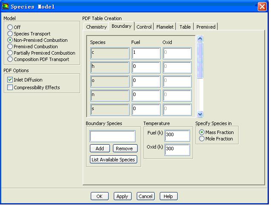Apply the species model settings
This screenshot has height=207, width=271.
[122, 196]
